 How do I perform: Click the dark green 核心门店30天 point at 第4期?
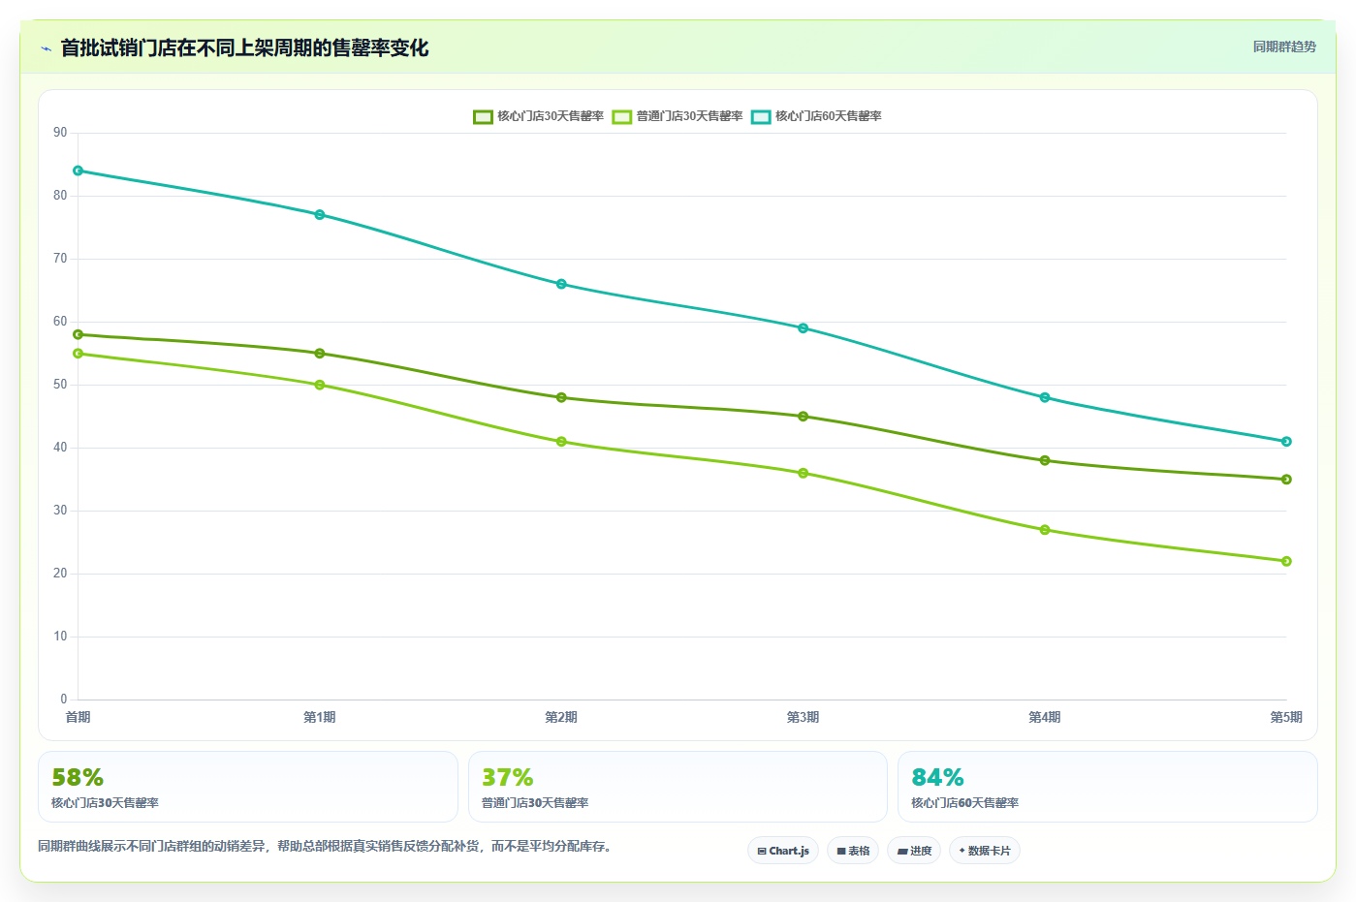[x=1045, y=460]
